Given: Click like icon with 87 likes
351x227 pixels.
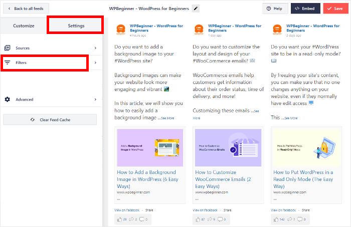Looking at the screenshot, I should pos(198,219).
